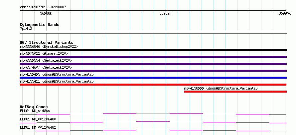Open nsv6574607 (Sedlazeck2020) variant label

click(46, 67)
